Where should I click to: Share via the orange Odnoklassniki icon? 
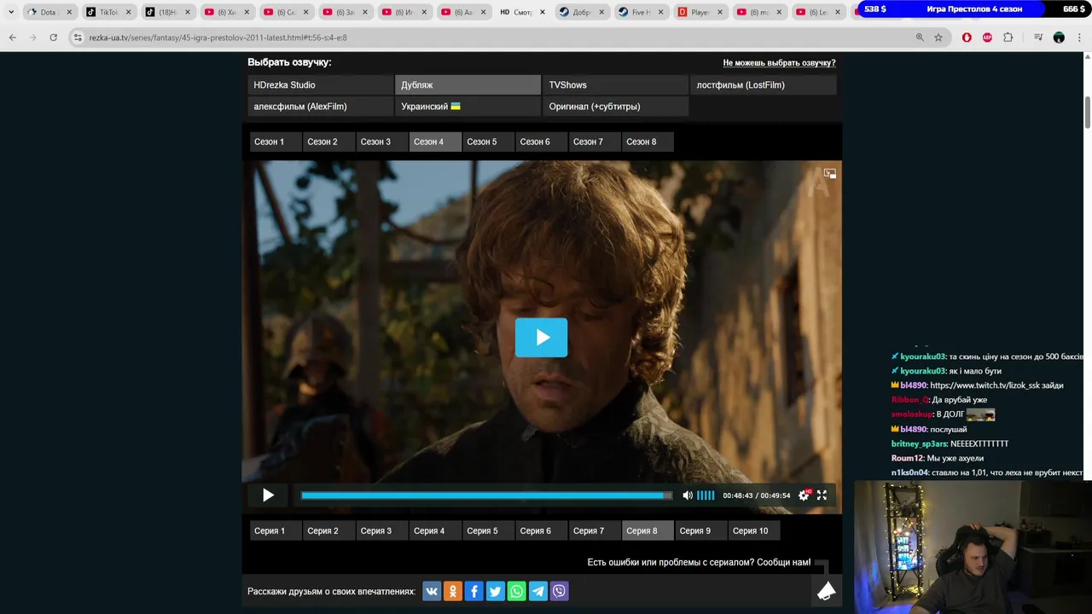pyautogui.click(x=453, y=591)
